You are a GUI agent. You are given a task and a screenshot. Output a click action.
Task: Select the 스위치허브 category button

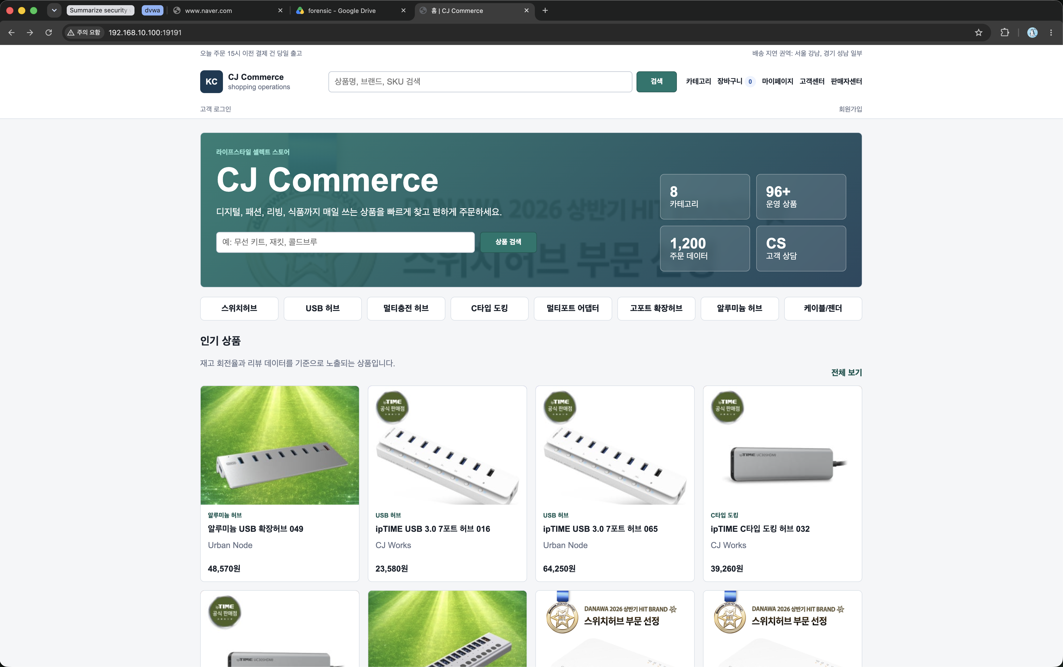click(239, 308)
